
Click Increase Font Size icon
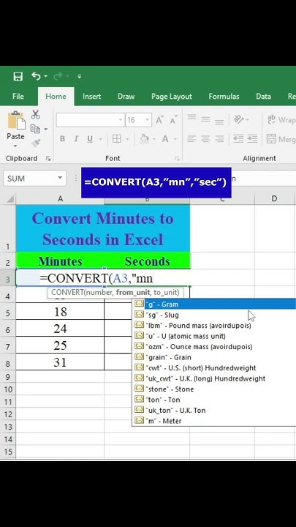[x=159, y=119]
